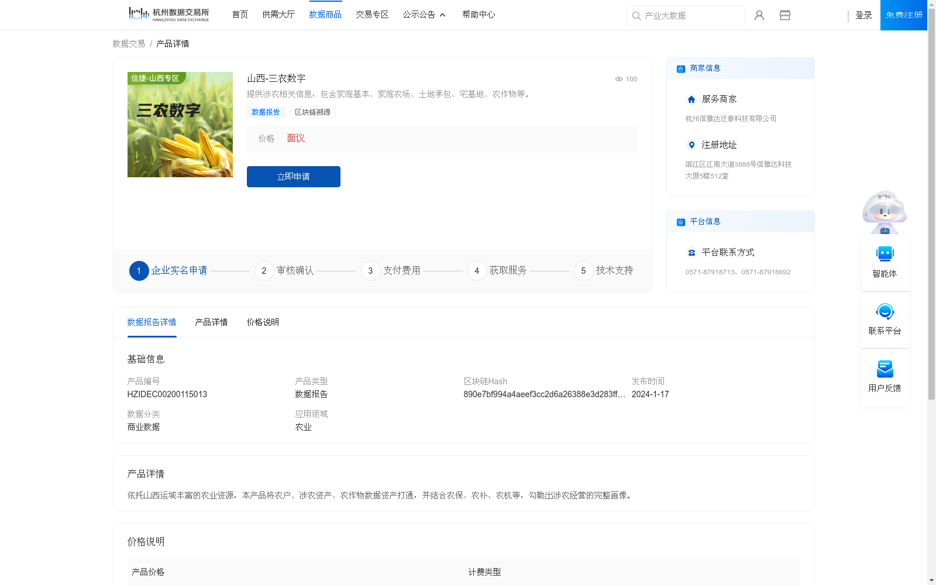936x585 pixels.
Task: Click the 面议 price text
Action: coord(296,139)
